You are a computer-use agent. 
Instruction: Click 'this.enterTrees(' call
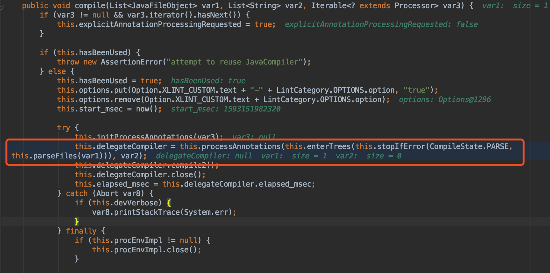[320, 147]
